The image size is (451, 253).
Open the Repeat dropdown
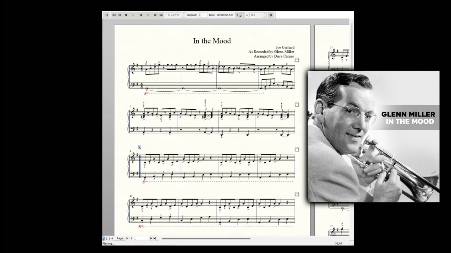[203, 15]
